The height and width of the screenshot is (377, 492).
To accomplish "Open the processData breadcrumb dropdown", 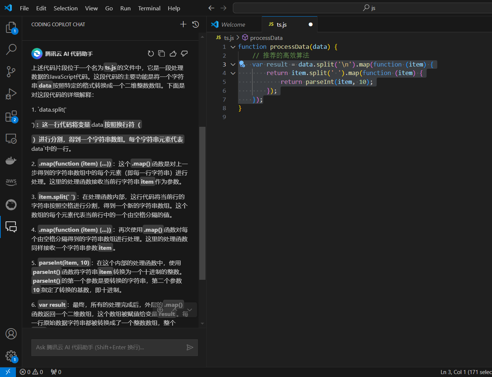I will point(266,37).
